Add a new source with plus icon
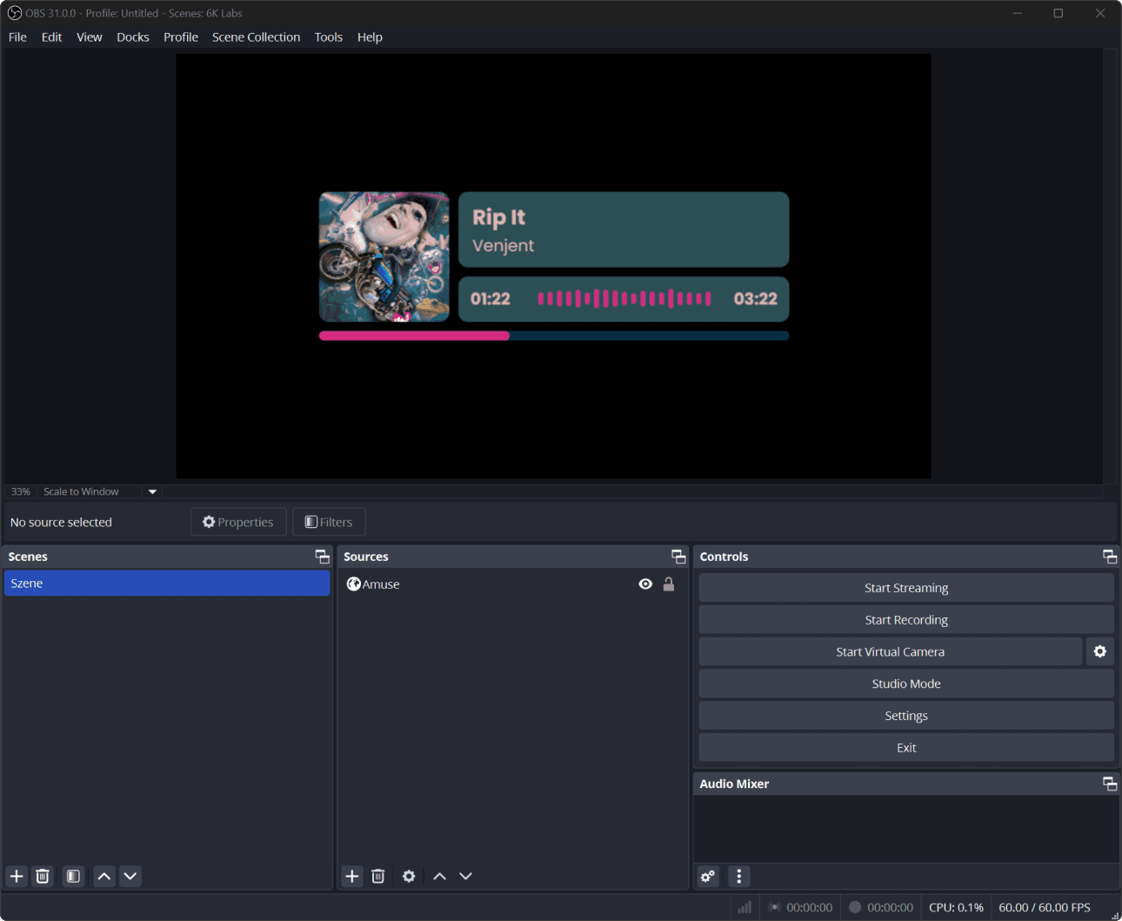Image resolution: width=1122 pixels, height=921 pixels. 352,876
